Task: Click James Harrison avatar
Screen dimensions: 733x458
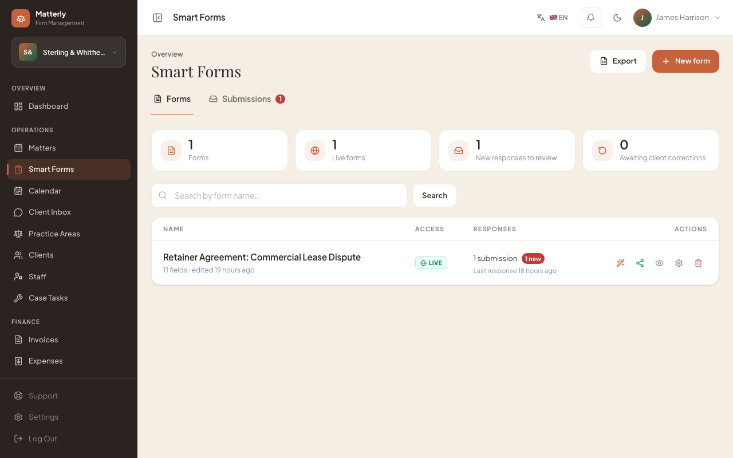Action: 643,18
